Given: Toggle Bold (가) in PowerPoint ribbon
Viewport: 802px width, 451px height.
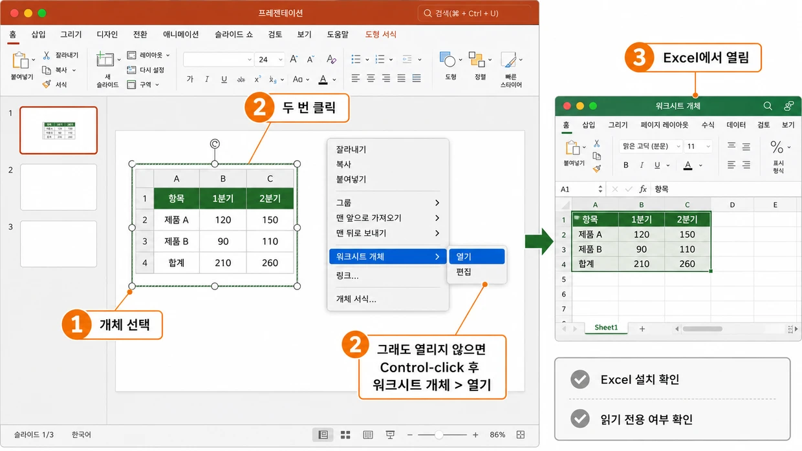Looking at the screenshot, I should [x=190, y=79].
